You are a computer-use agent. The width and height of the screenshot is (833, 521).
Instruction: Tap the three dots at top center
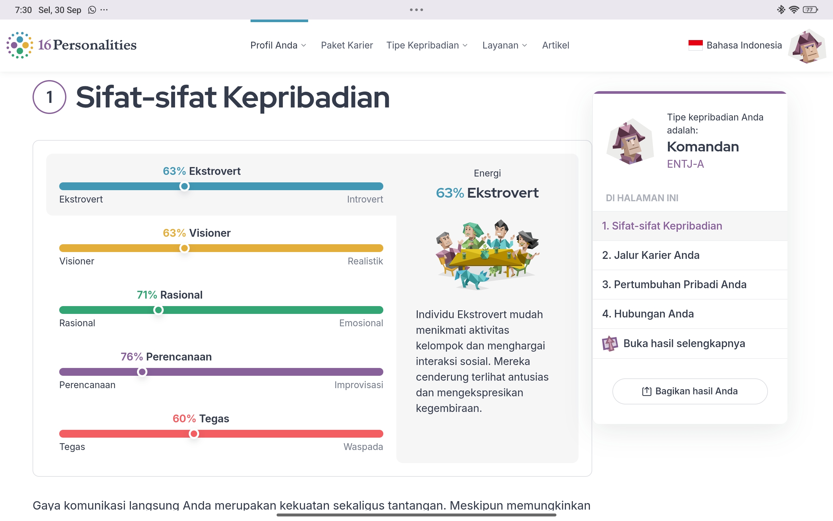tap(416, 10)
